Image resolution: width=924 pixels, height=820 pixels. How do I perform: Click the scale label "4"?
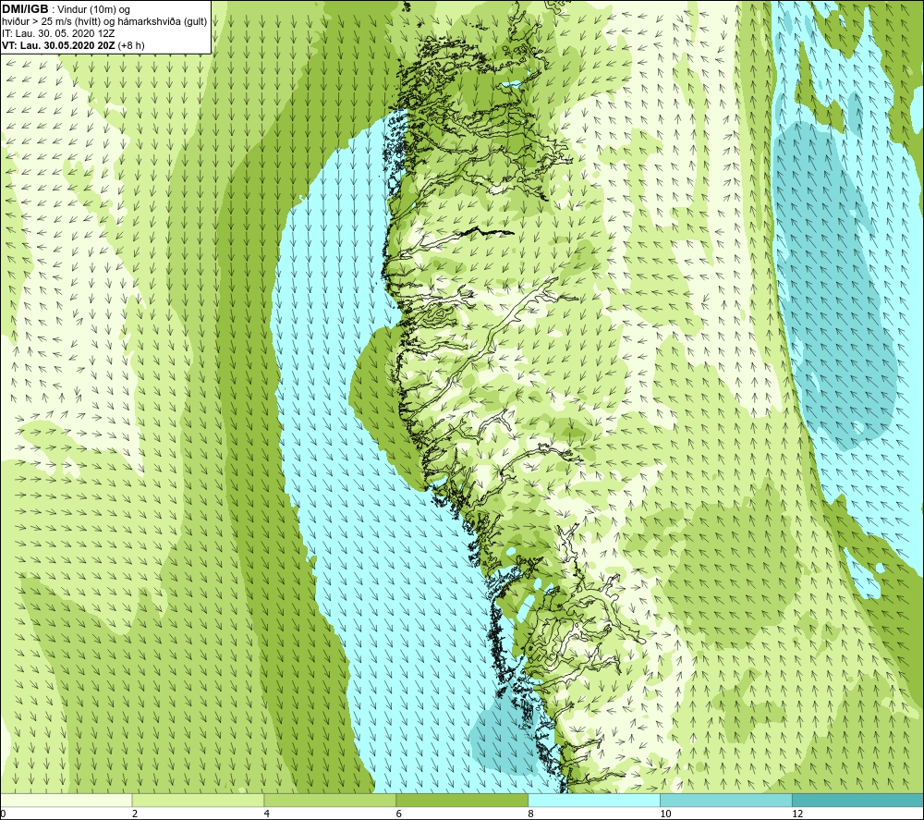pyautogui.click(x=267, y=814)
